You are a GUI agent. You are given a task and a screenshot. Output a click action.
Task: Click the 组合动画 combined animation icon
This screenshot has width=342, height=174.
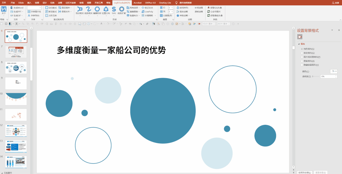click(178, 11)
